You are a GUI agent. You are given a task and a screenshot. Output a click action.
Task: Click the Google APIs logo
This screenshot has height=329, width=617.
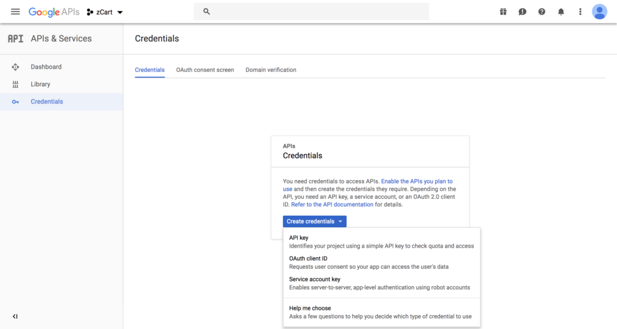pyautogui.click(x=54, y=11)
